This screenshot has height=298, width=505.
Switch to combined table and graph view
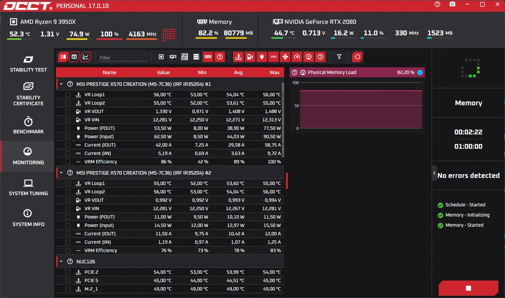63,57
